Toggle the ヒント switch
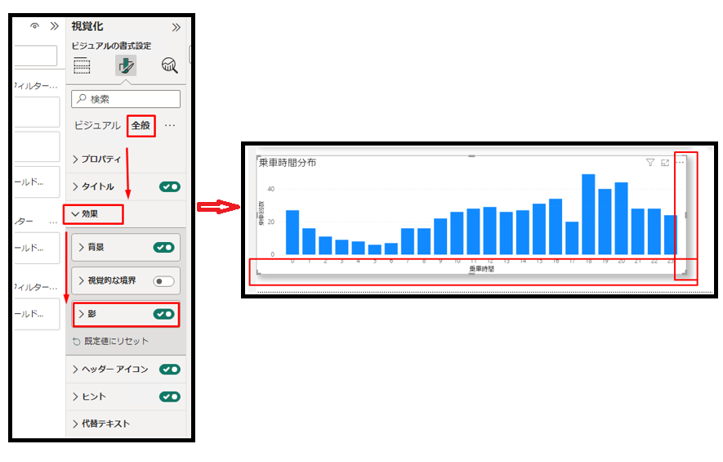 click(x=170, y=397)
